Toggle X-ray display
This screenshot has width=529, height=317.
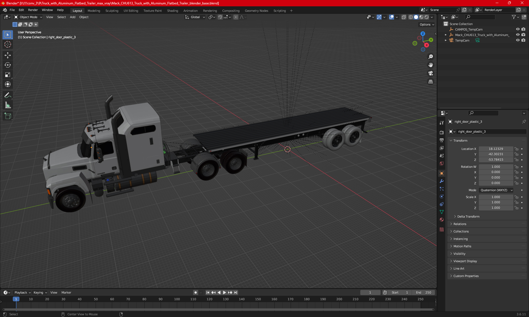coord(404,17)
